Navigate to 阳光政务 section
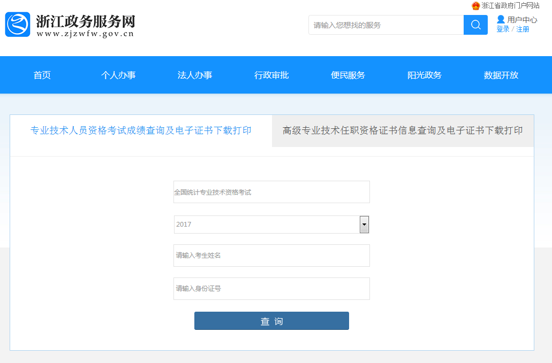Image resolution: width=552 pixels, height=363 pixels. click(x=425, y=75)
